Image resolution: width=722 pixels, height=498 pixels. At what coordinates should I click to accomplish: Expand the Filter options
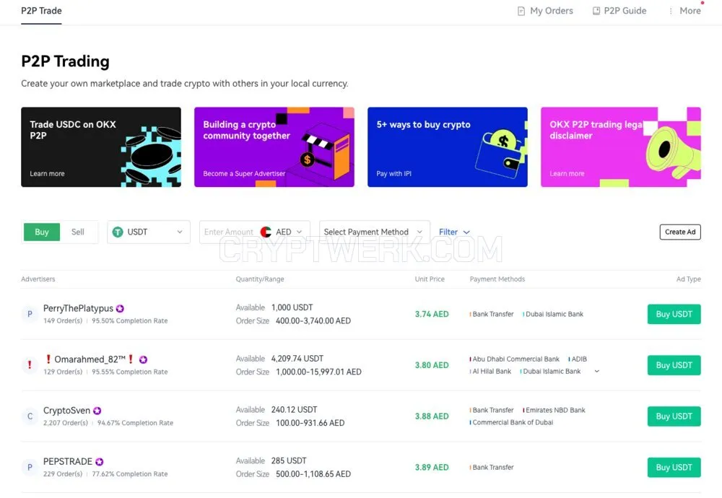coord(454,232)
